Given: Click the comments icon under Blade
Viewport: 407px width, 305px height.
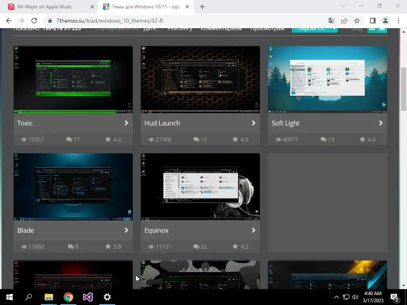Looking at the screenshot, I should click(71, 247).
